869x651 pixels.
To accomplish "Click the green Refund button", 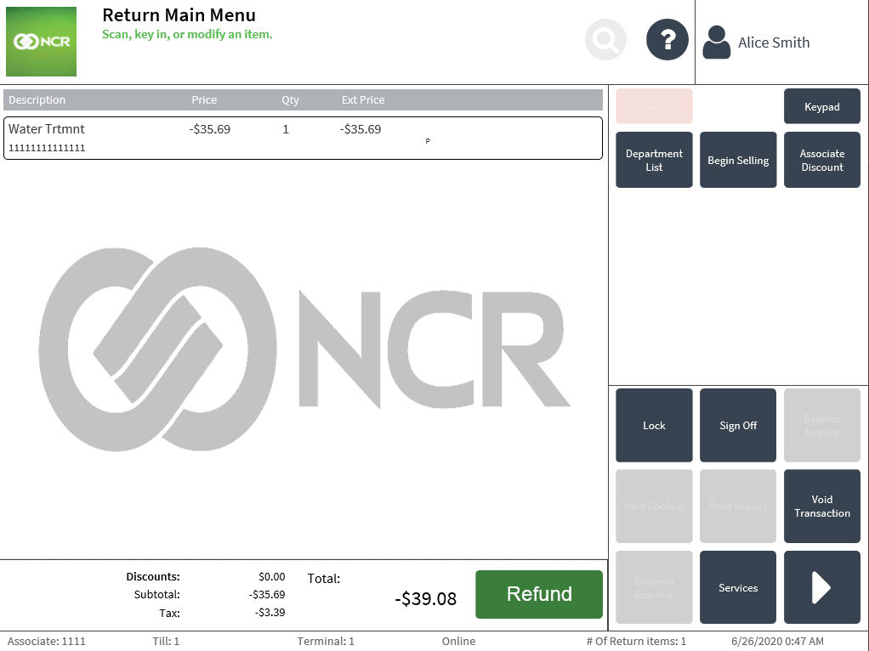I will [539, 594].
